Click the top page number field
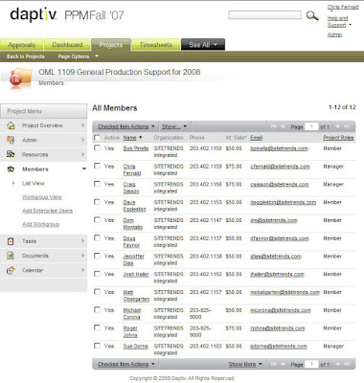 point(311,126)
